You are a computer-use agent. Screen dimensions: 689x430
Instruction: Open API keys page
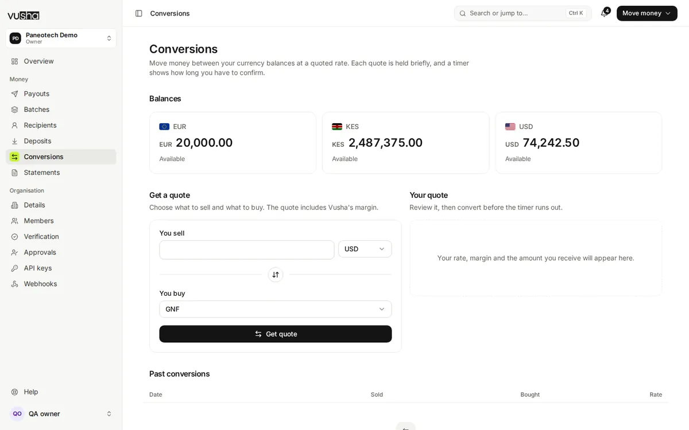[x=61, y=268]
